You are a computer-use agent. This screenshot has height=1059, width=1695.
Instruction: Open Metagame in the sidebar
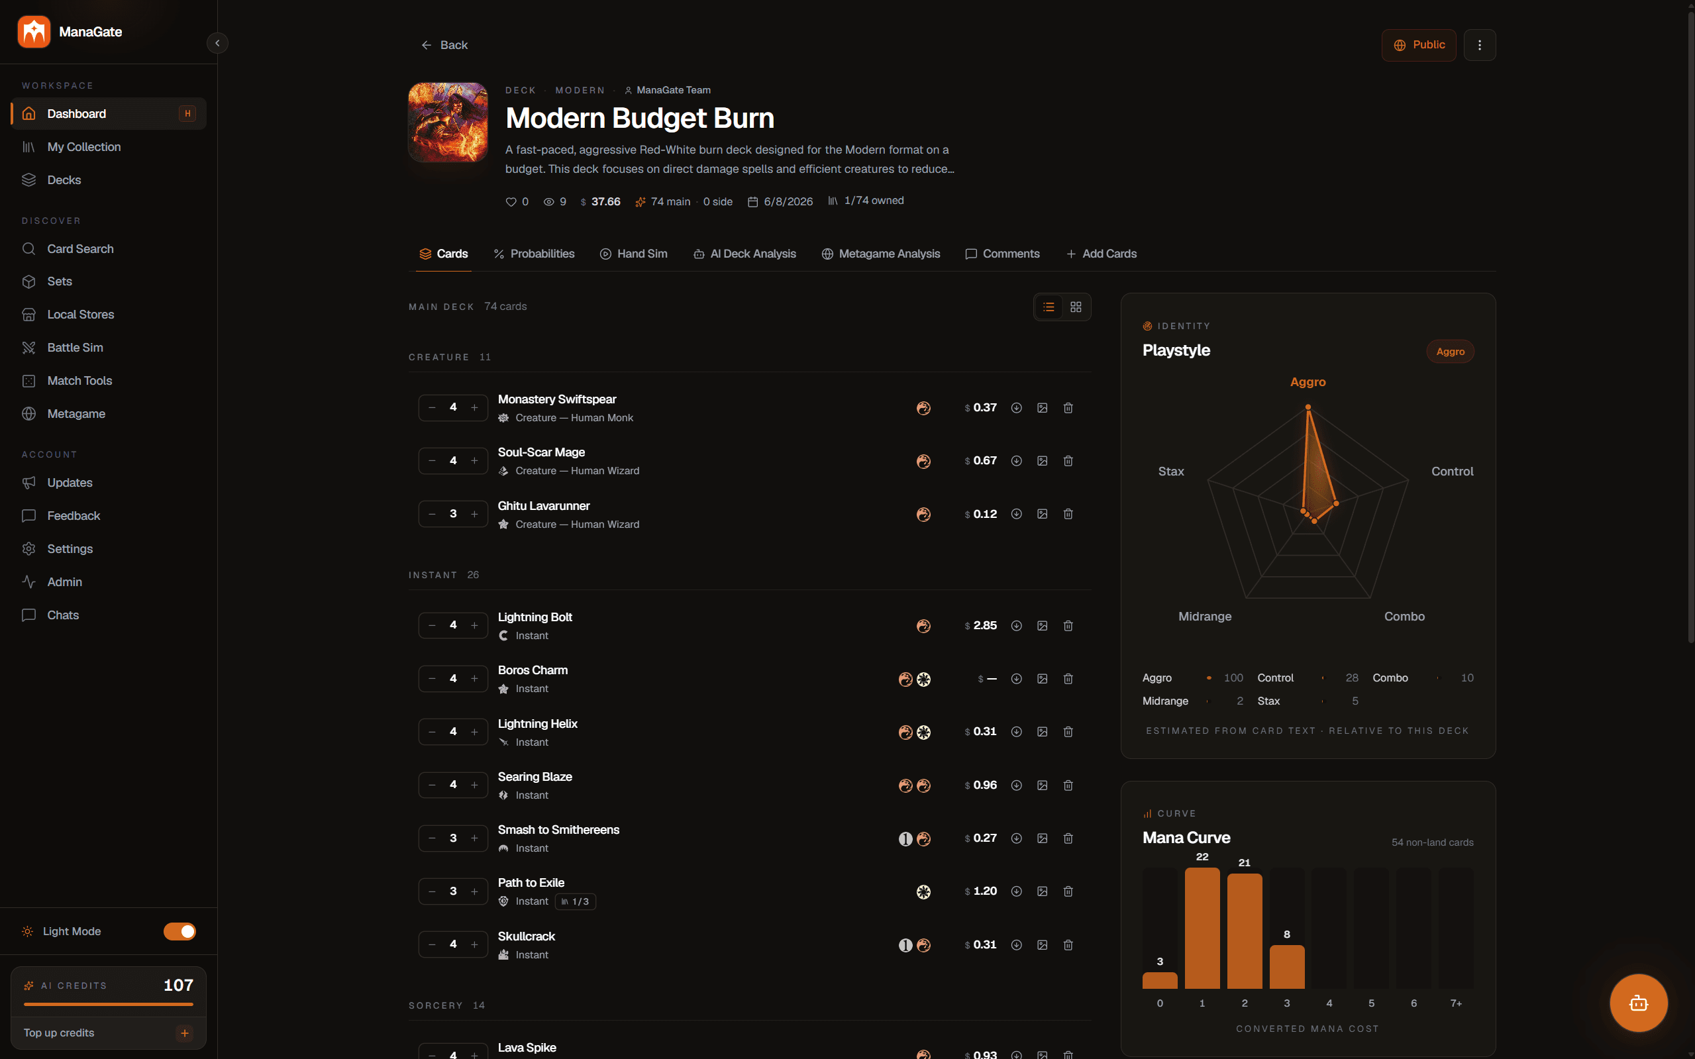pyautogui.click(x=109, y=414)
